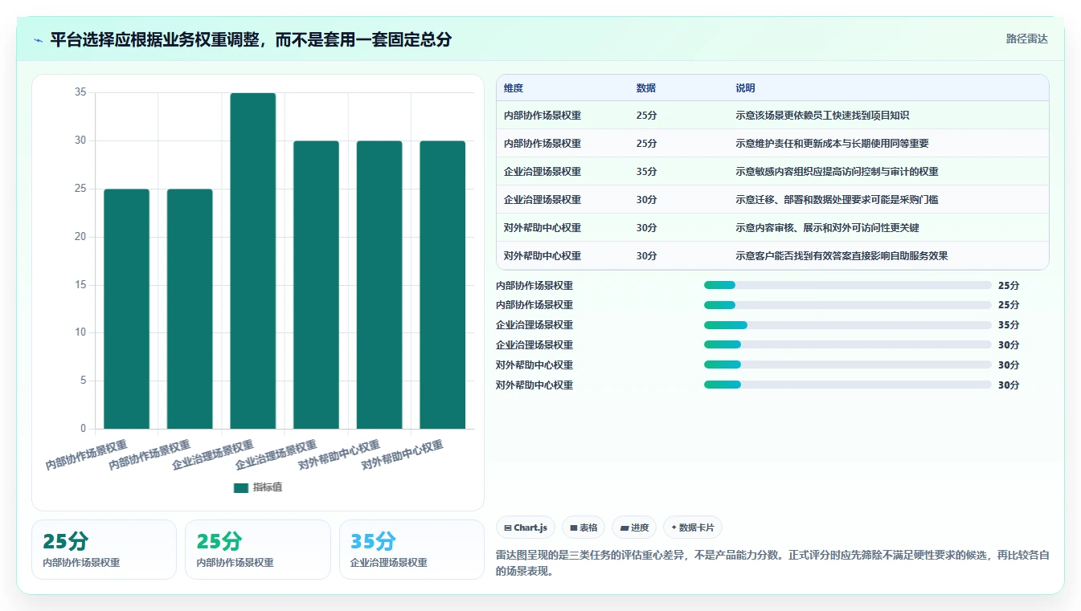Click the 说明 column header
The height and width of the screenshot is (611, 1081).
point(745,88)
